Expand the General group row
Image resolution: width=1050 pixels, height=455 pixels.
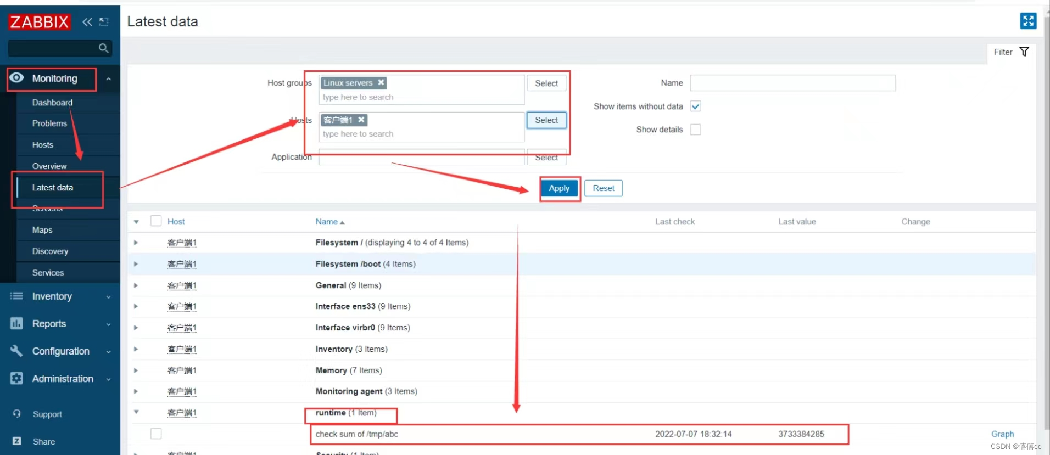[x=136, y=285]
